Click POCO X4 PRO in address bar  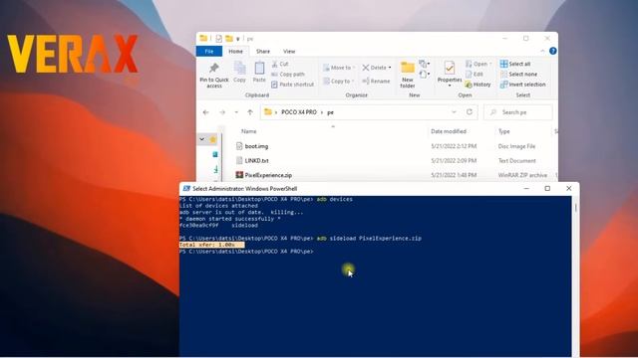299,112
